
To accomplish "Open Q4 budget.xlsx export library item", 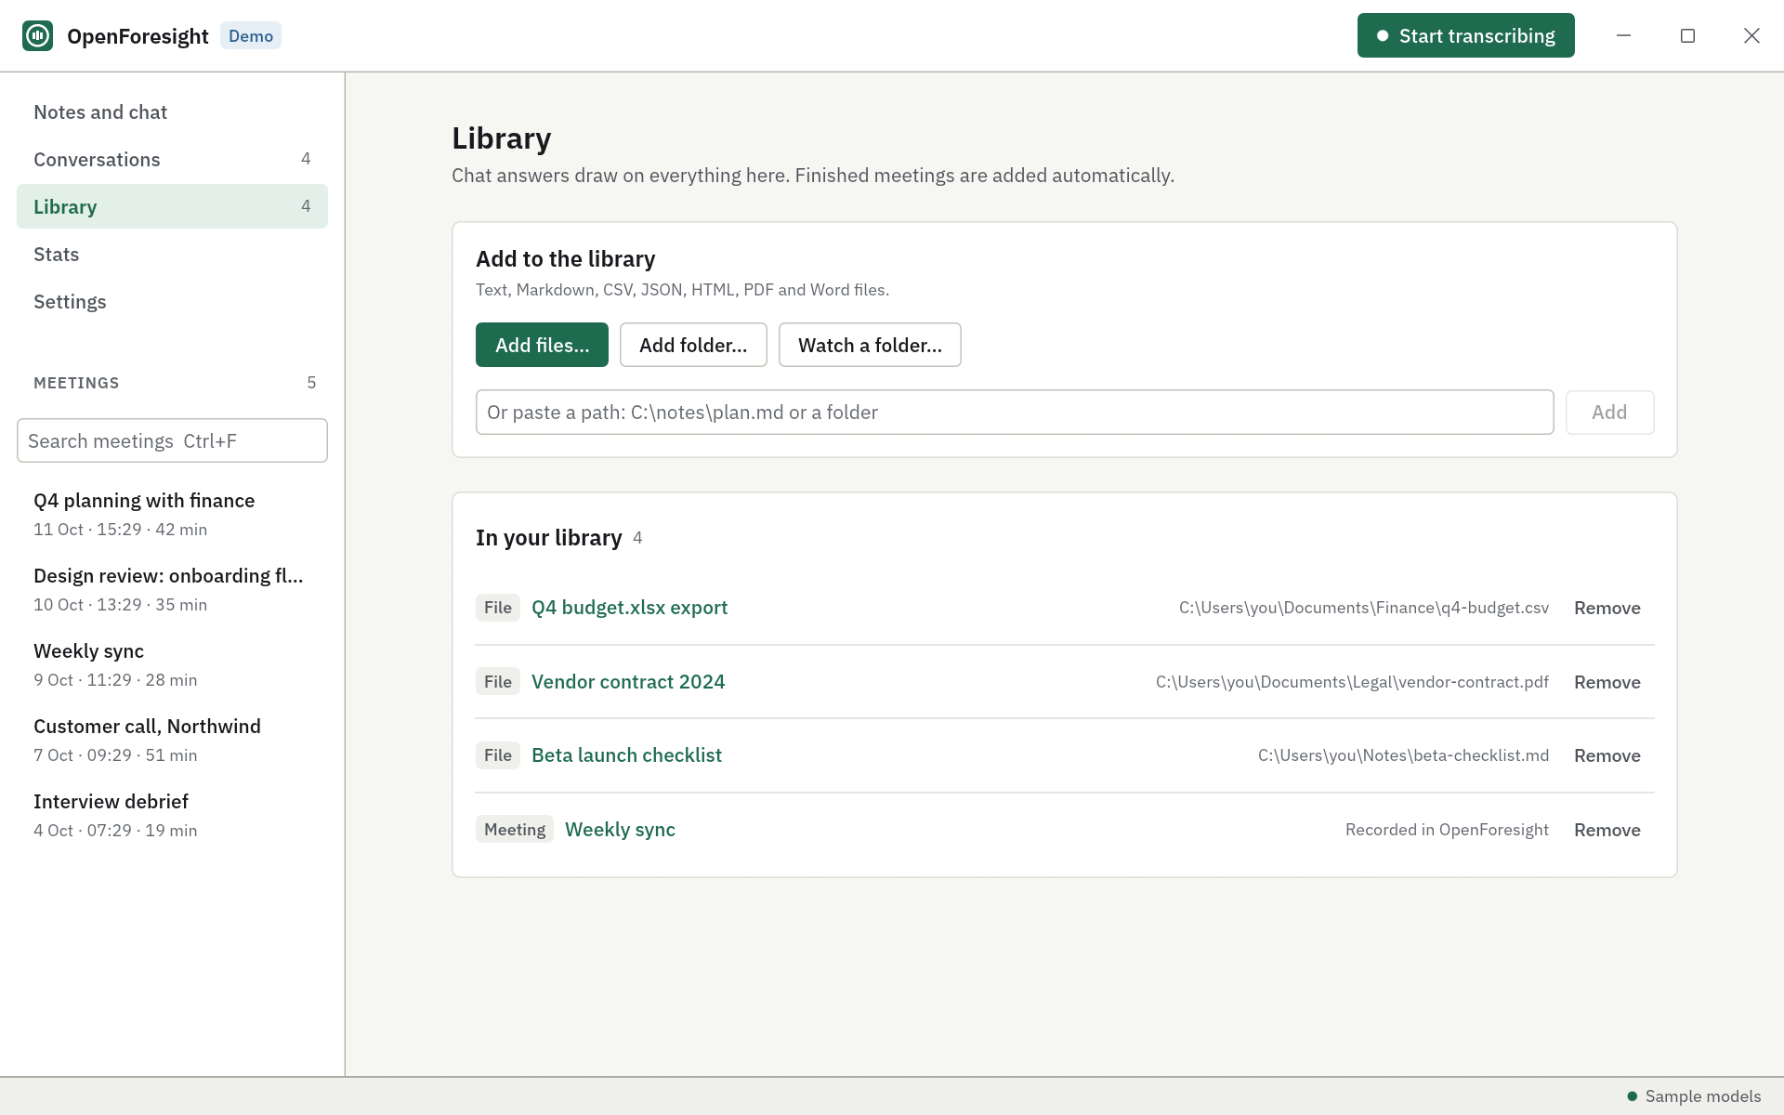I will [x=629, y=608].
